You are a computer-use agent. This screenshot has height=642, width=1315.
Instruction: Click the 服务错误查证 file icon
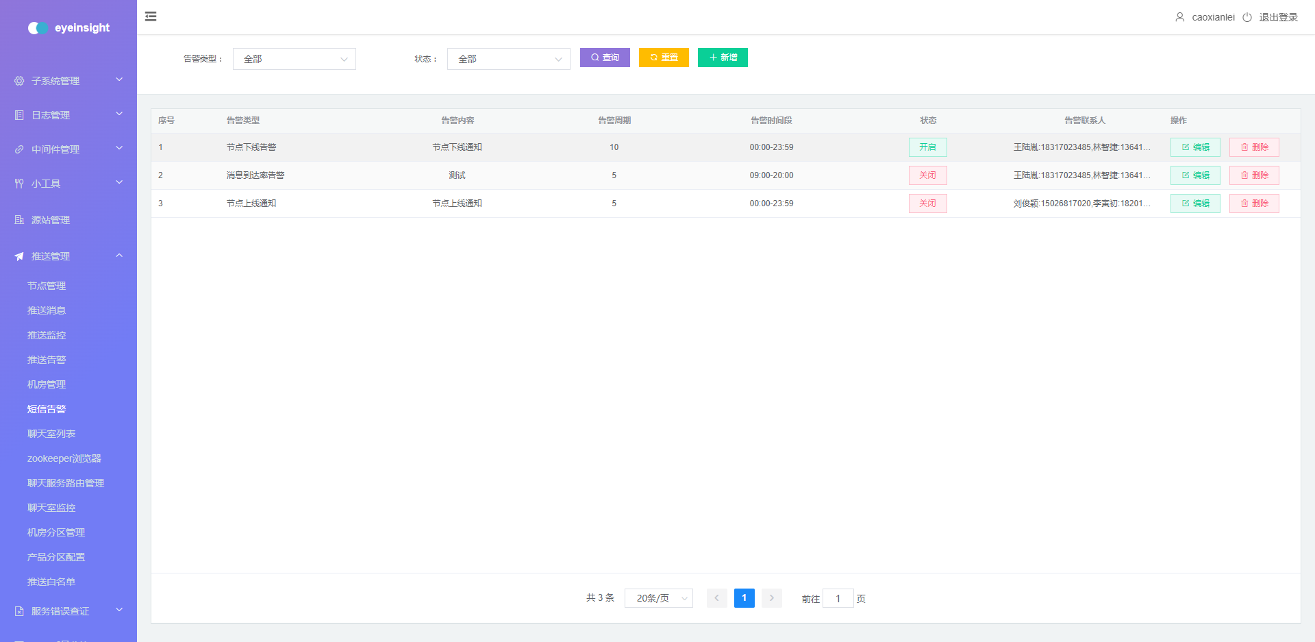[19, 611]
